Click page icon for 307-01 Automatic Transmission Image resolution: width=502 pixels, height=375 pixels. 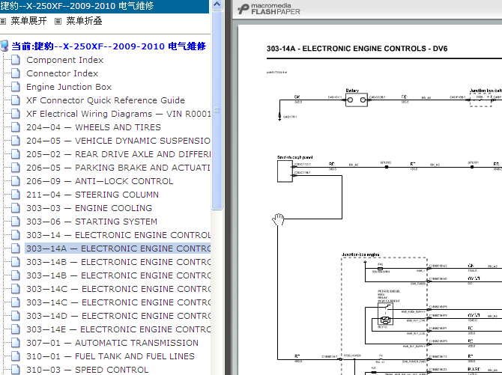point(16,343)
